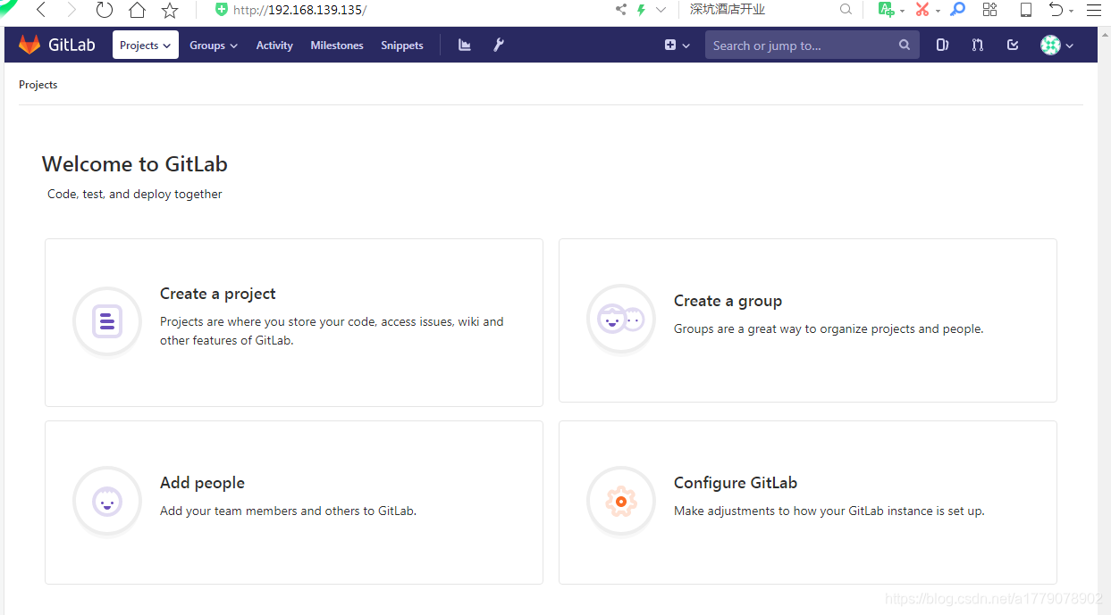This screenshot has width=1111, height=615.
Task: Go to Activity page
Action: [x=274, y=46]
